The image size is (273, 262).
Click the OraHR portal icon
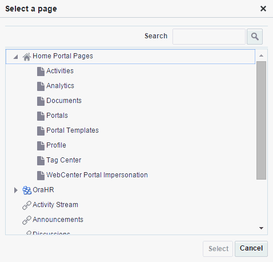click(x=27, y=190)
